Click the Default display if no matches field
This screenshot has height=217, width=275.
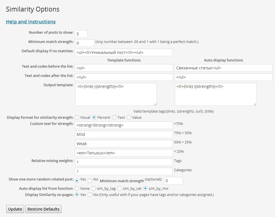pyautogui.click(x=124, y=52)
